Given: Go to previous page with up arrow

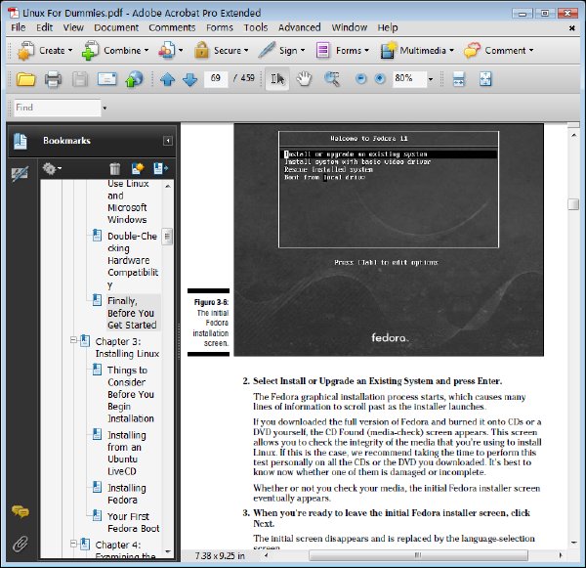Looking at the screenshot, I should pos(167,79).
